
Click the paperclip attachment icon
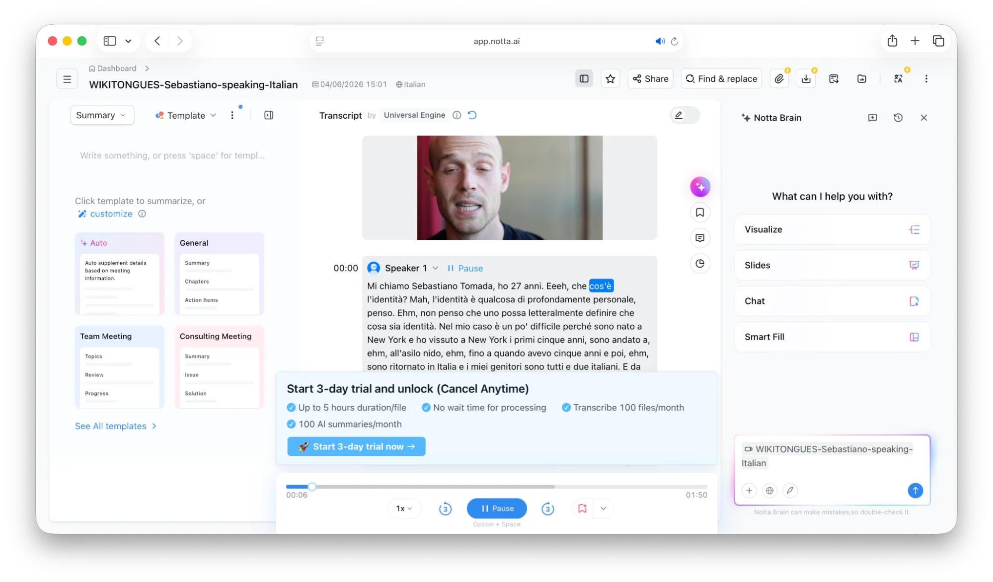click(x=779, y=79)
